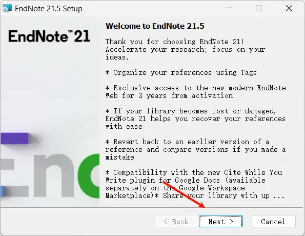Click the EndNote 21 logo on left panel
This screenshot has height=236, width=305.
tap(49, 36)
